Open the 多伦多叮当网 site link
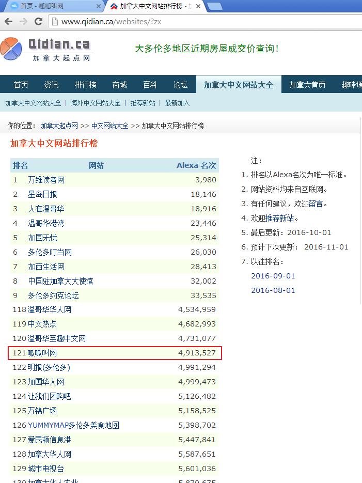The height and width of the screenshot is (483, 362). point(50,252)
